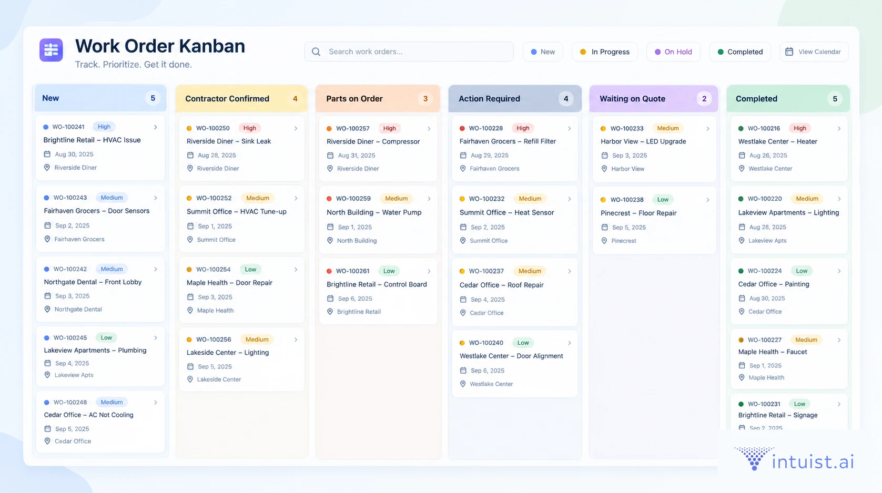
Task: Click location pin beside Lakeview Apts on WO-100245
Action: (47, 375)
